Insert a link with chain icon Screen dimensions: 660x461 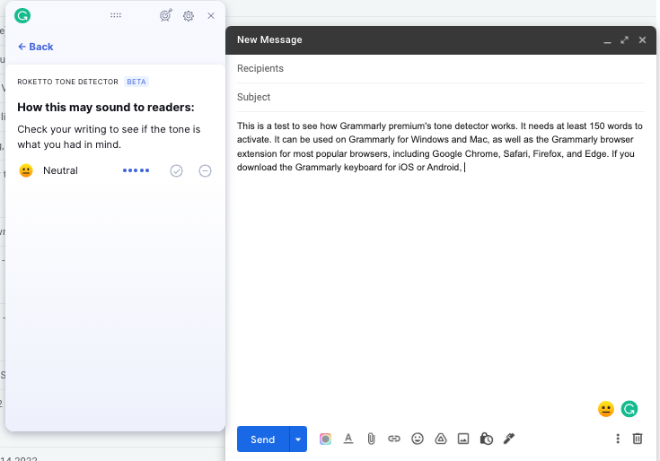point(394,439)
